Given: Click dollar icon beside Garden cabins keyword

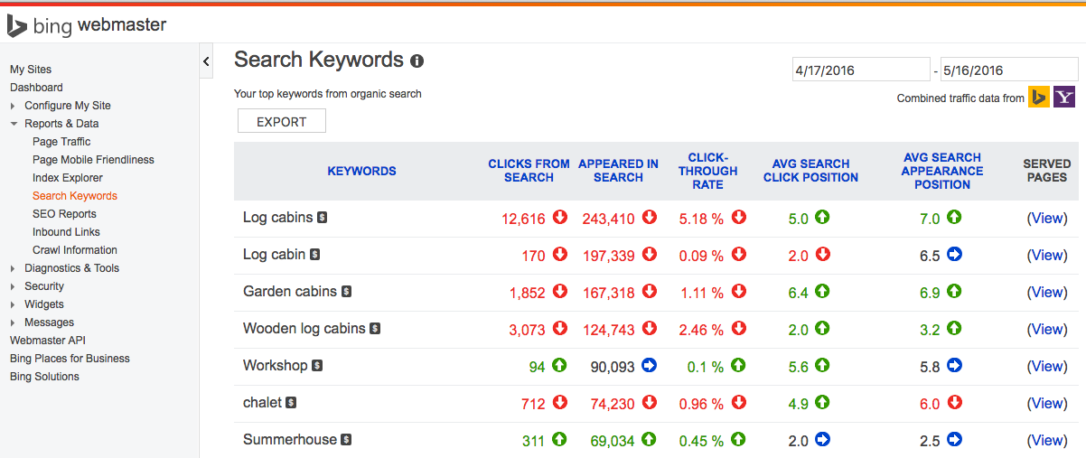Looking at the screenshot, I should point(346,292).
